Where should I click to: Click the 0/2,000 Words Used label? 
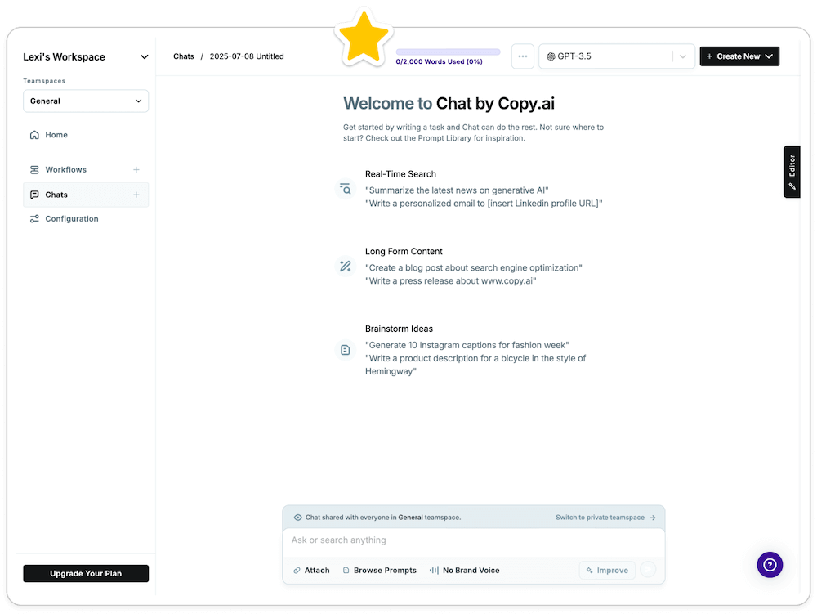tap(439, 61)
